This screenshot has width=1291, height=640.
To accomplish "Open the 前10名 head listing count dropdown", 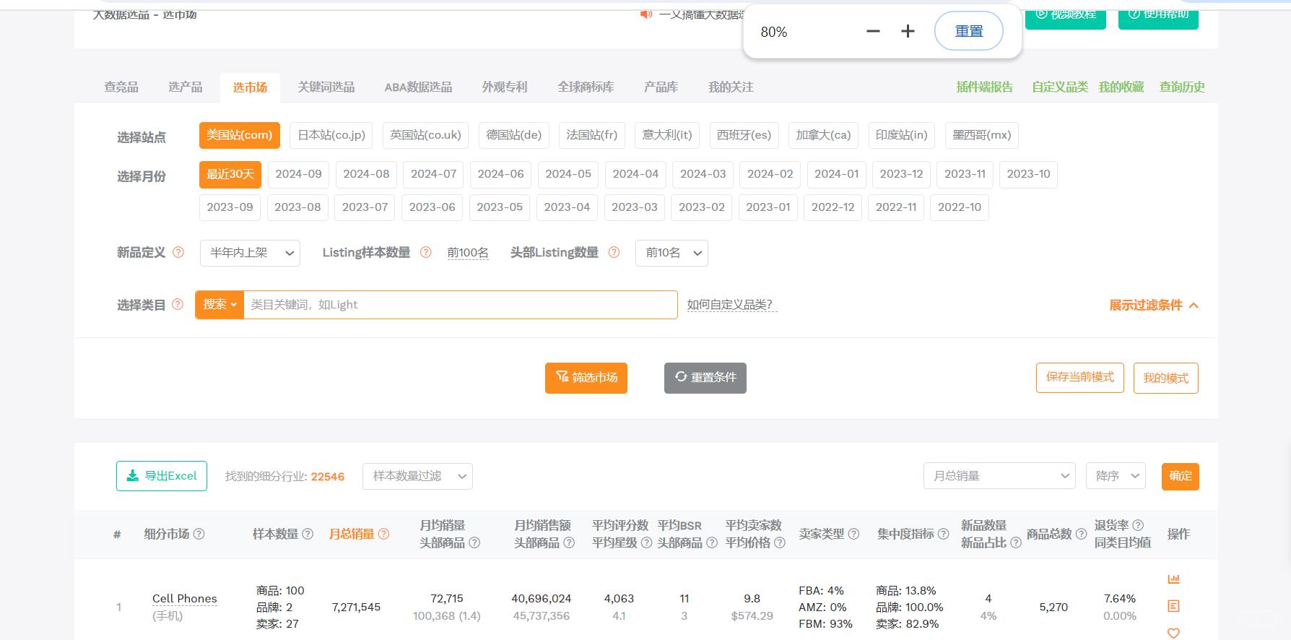I will click(x=671, y=253).
